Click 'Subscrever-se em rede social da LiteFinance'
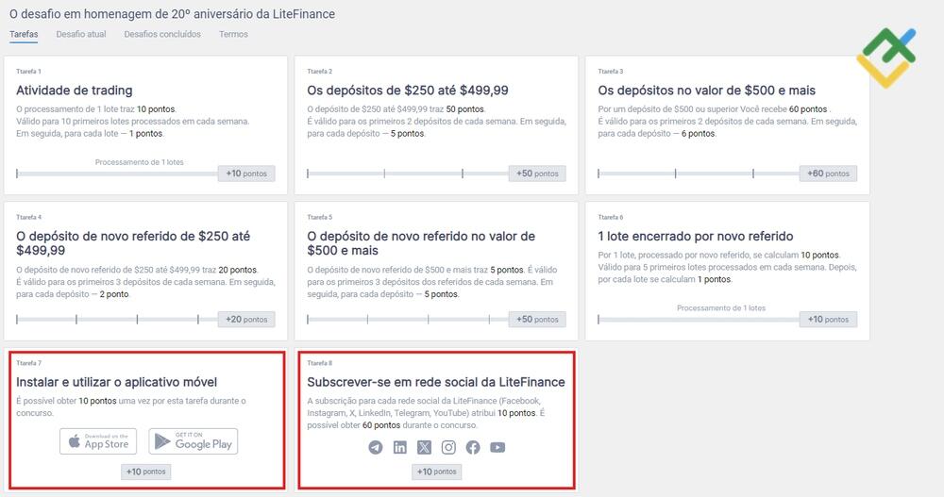This screenshot has height=497, width=944. (436, 382)
